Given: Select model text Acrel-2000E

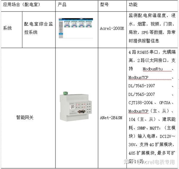Looking at the screenshot, I should point(112,28).
